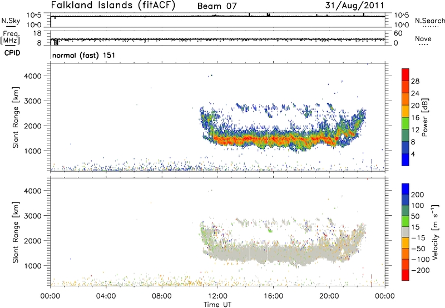The height and width of the screenshot is (308, 445).
Task: Click the "4000" tick of the power panel
Action: point(32,76)
